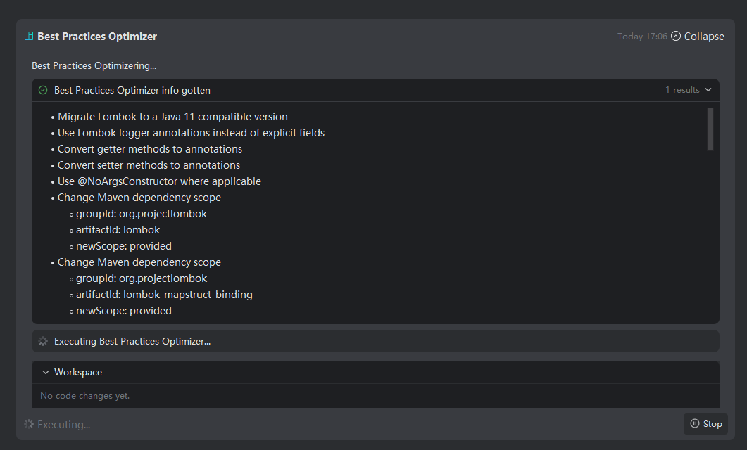Collapse the Workspace section chevron

coord(46,373)
